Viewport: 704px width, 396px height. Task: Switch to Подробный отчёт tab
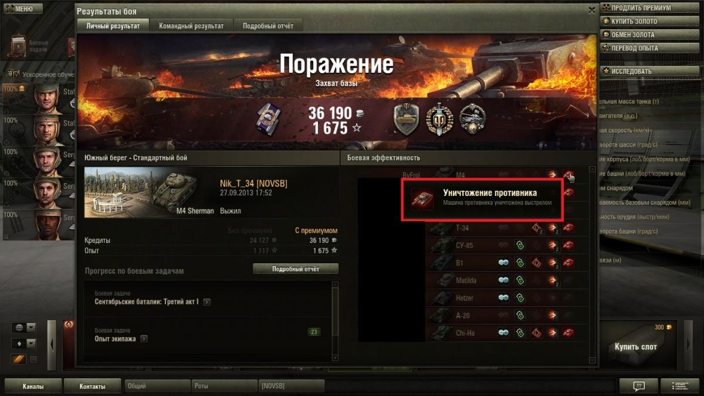pyautogui.click(x=269, y=26)
